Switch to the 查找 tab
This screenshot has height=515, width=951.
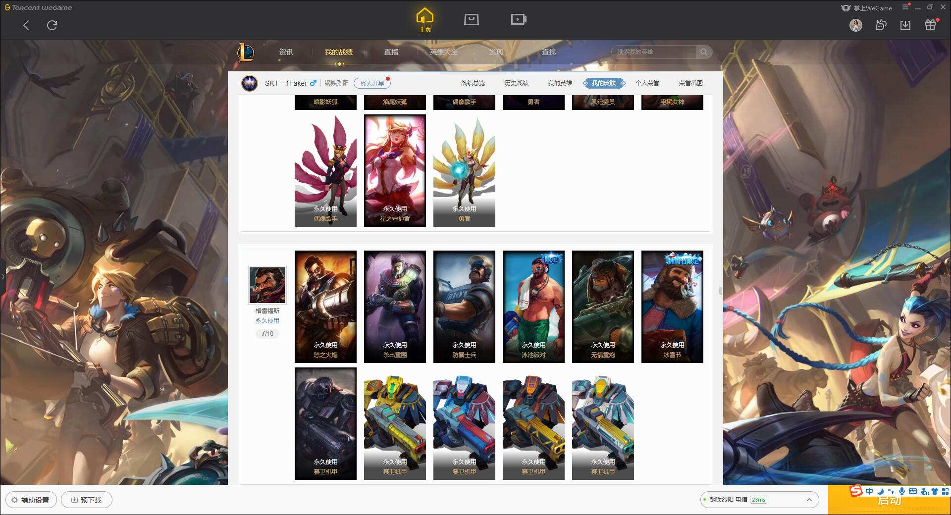pyautogui.click(x=549, y=52)
